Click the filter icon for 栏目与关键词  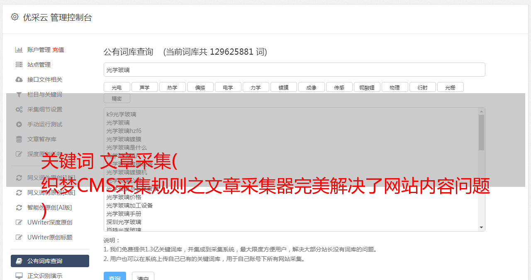19,94
